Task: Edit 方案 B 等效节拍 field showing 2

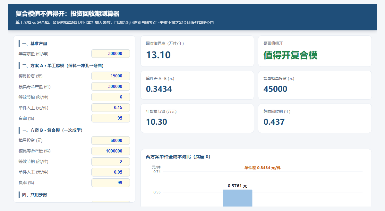Action: pyautogui.click(x=111, y=162)
